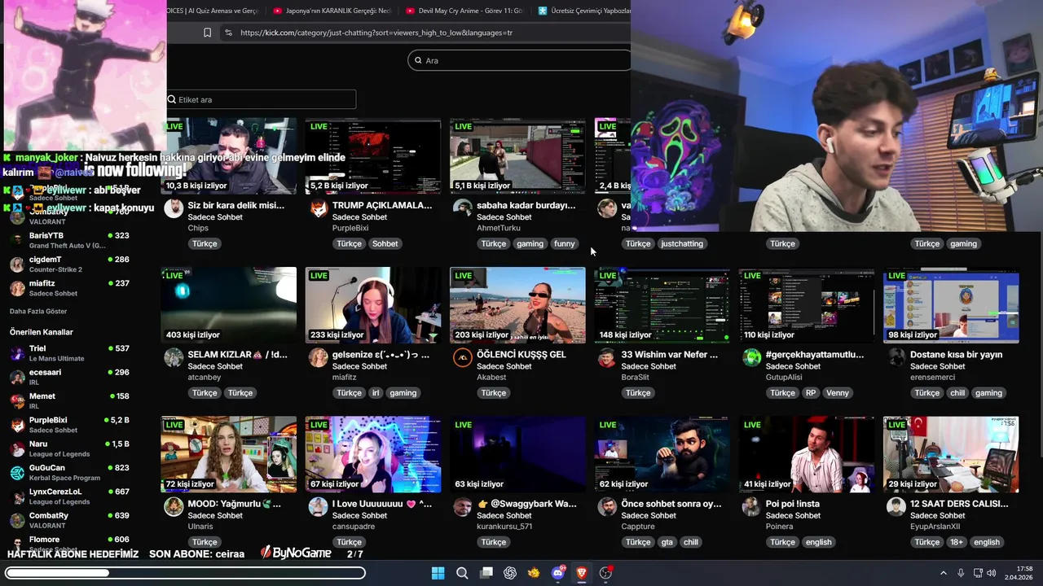Click BoraSlit's channel avatar
Screen dimensions: 1043x586
click(607, 357)
